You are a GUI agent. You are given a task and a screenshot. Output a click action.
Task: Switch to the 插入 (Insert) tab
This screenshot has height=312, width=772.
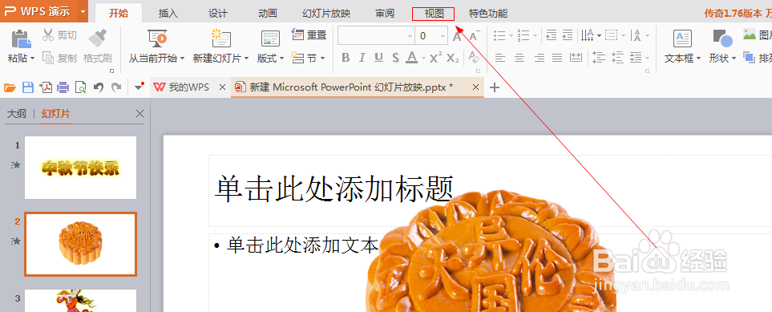click(x=168, y=14)
